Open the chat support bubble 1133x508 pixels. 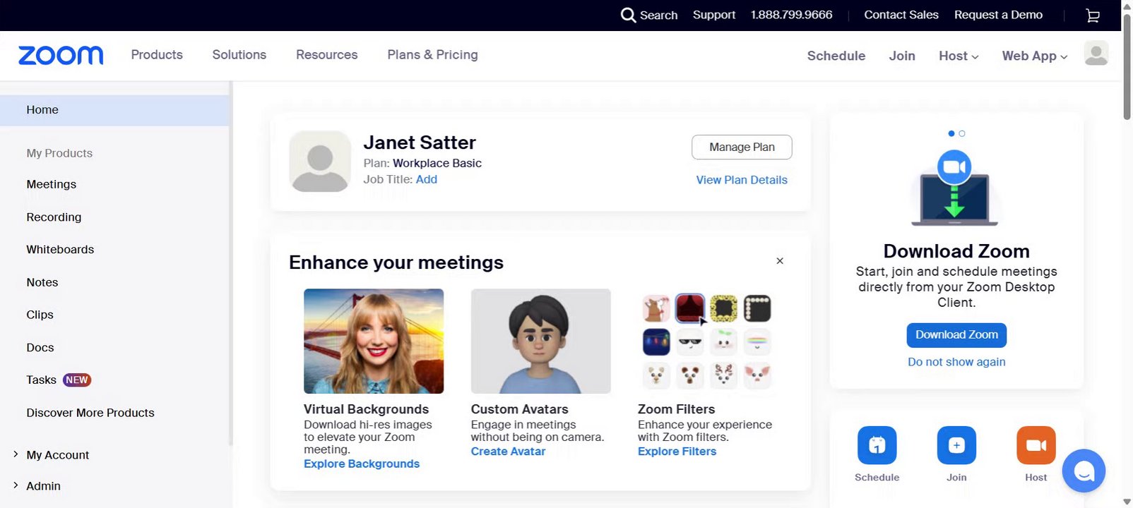point(1084,471)
